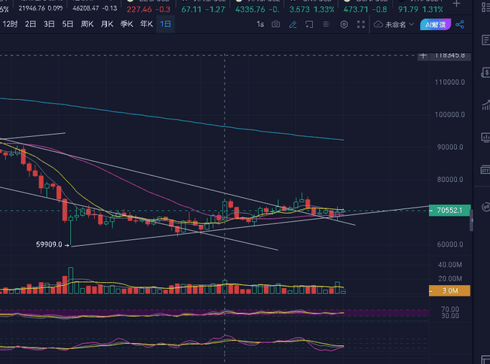Click the AI解读 button
Screen dimensions: 490x364
pyautogui.click(x=436, y=25)
